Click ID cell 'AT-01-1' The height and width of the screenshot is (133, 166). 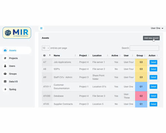click(47, 86)
